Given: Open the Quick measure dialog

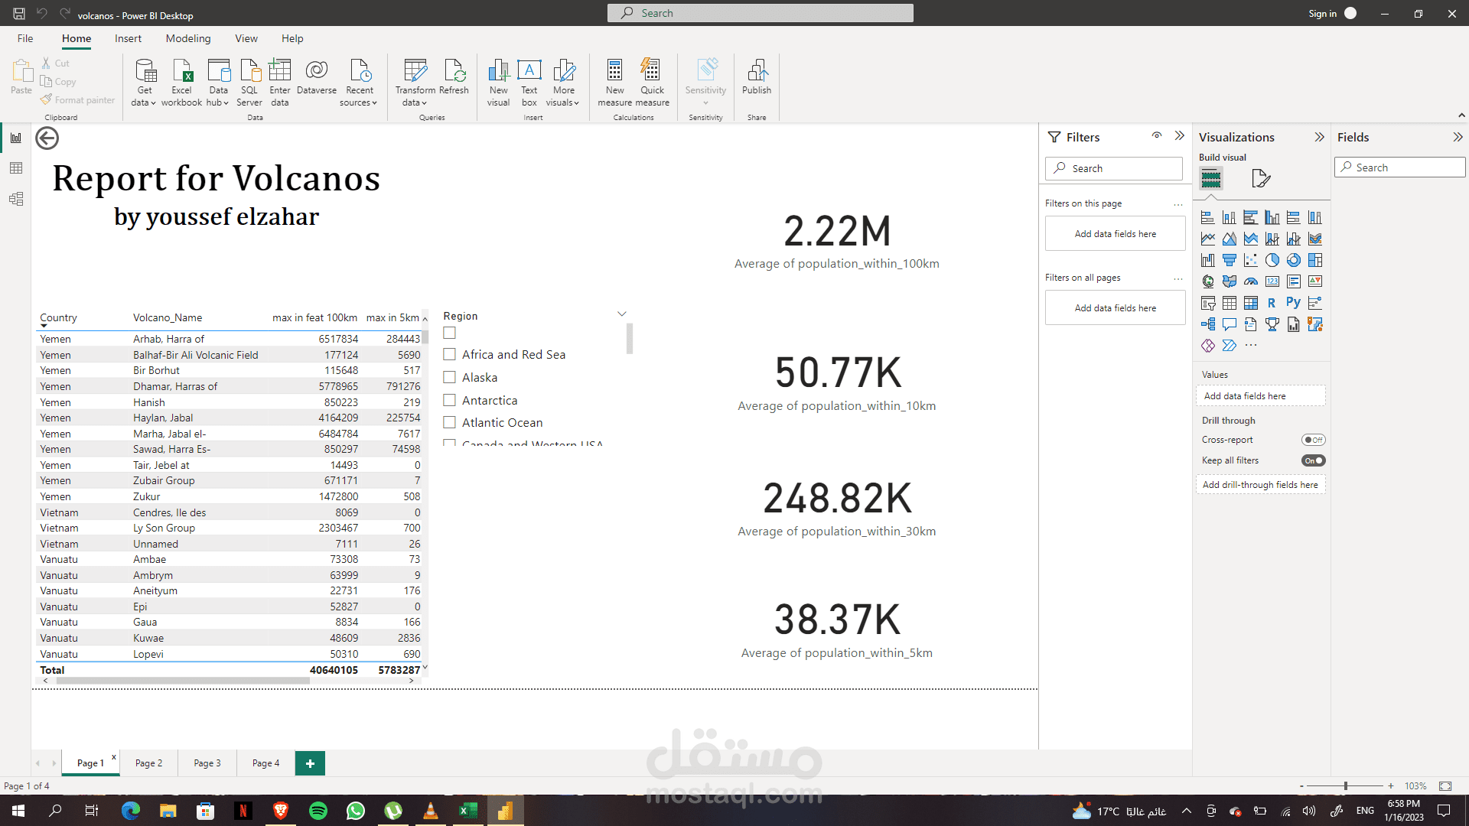Looking at the screenshot, I should 652,83.
